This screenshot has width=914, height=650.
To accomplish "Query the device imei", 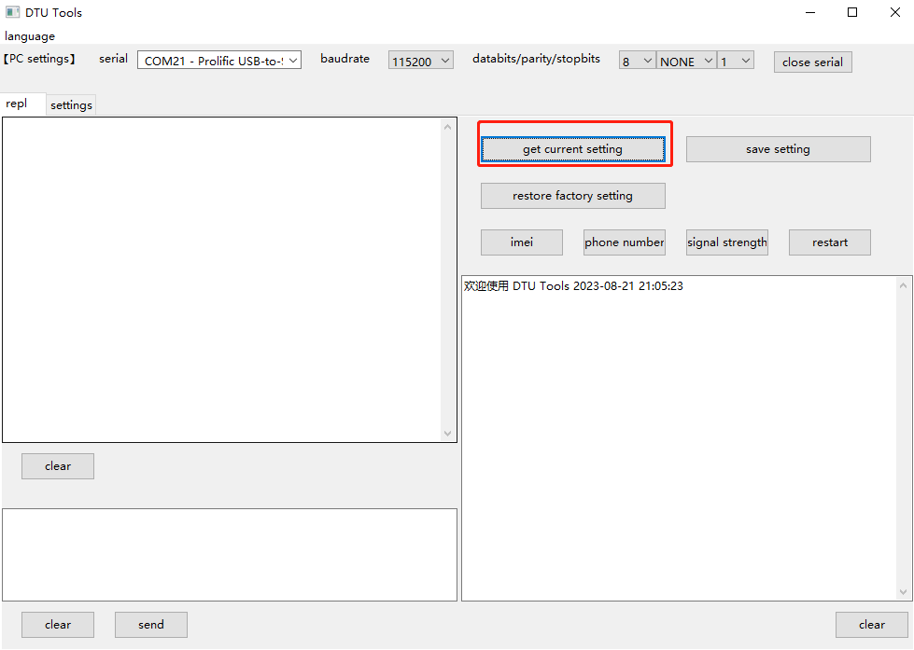I will click(521, 242).
